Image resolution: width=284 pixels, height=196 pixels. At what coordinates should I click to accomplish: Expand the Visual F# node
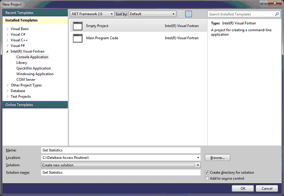(x=8, y=46)
